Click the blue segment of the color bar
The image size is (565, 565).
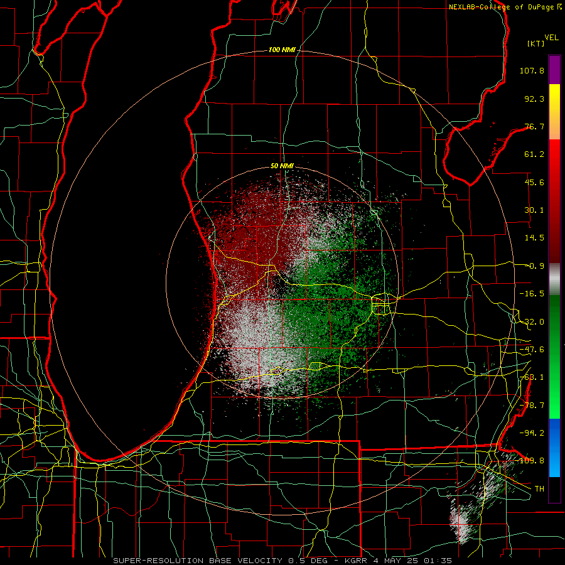(x=554, y=448)
